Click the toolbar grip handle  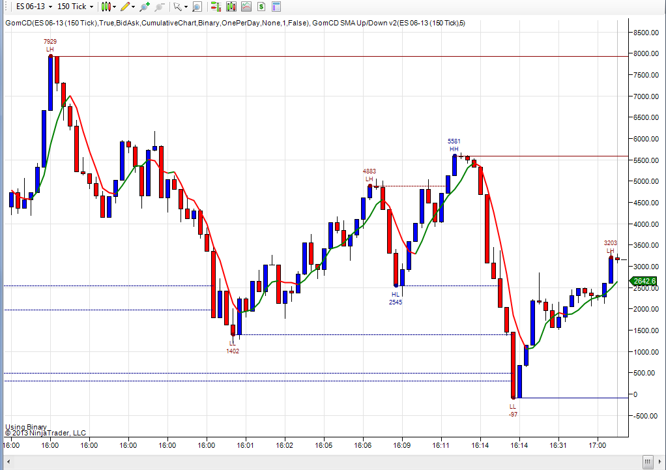pyautogui.click(x=5, y=7)
